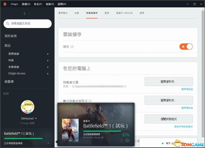Click the 雲端儲存 heading

pyautogui.click(x=72, y=34)
